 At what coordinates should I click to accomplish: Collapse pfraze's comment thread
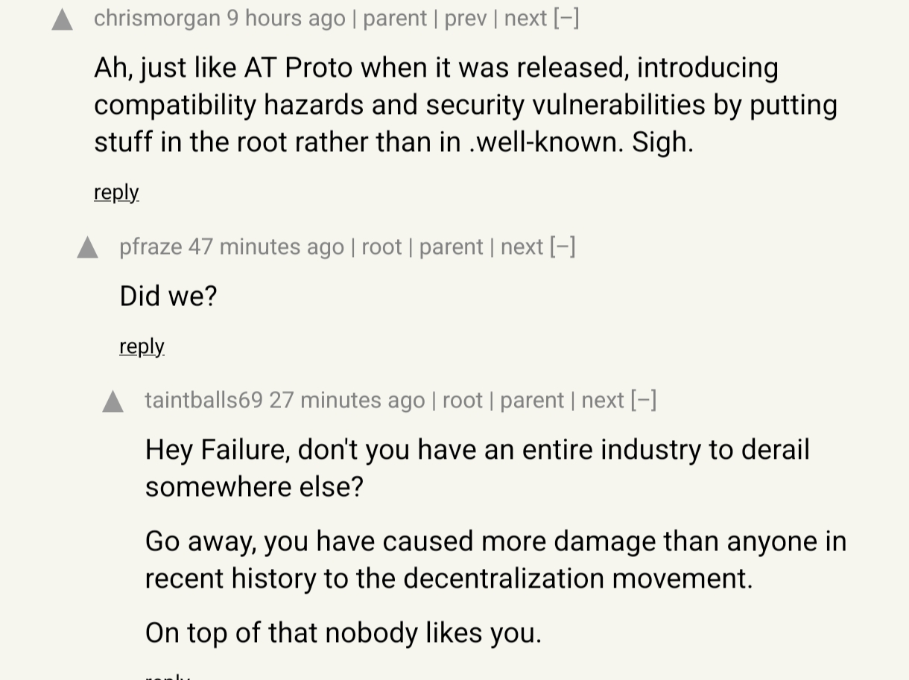tap(563, 247)
